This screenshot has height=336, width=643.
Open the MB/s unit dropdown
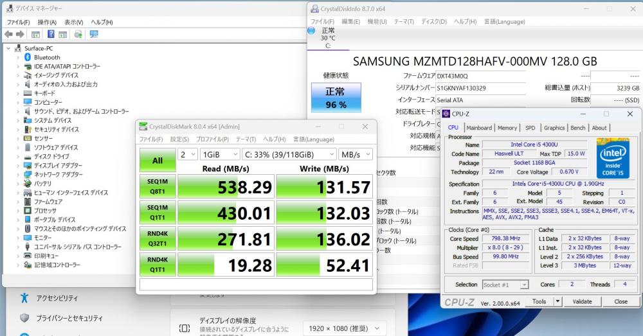pos(356,154)
